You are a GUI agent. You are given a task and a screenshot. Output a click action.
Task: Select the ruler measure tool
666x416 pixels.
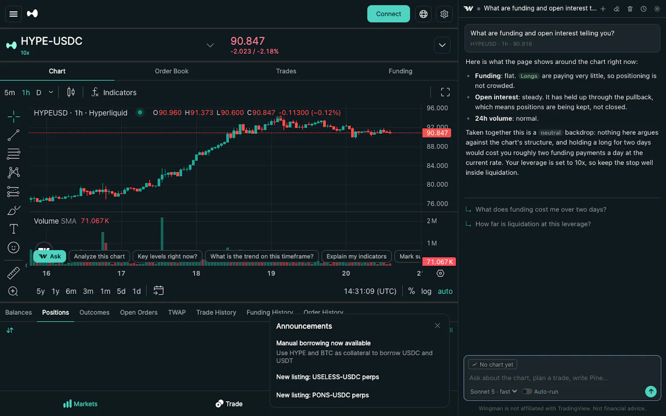point(13,273)
